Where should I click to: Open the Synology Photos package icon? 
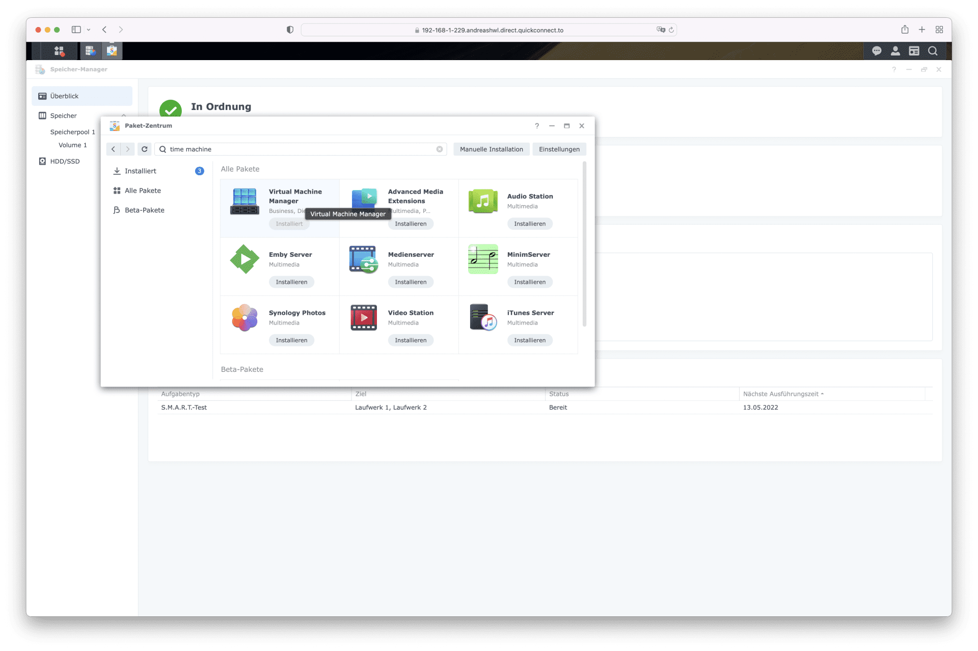(x=244, y=318)
